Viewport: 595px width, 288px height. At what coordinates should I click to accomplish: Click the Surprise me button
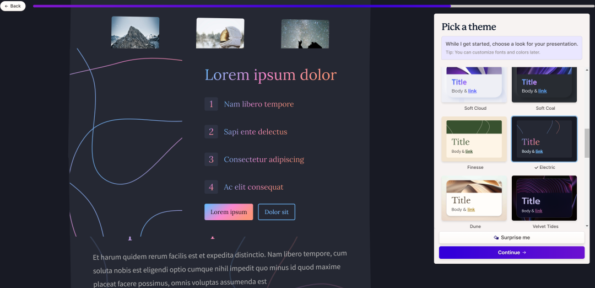[511, 237]
